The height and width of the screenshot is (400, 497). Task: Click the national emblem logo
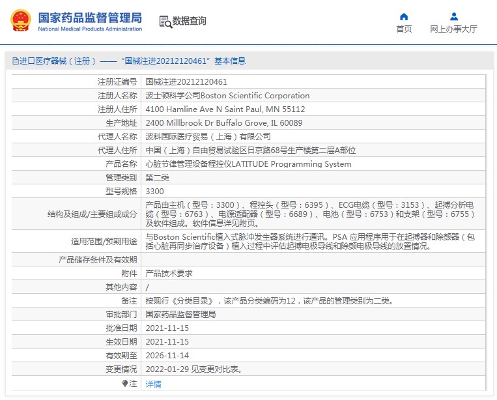21,20
